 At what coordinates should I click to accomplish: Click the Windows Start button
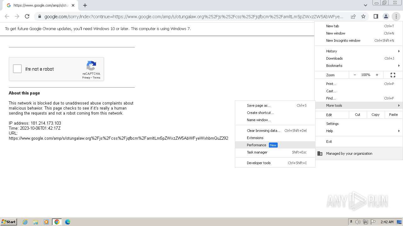[9, 222]
